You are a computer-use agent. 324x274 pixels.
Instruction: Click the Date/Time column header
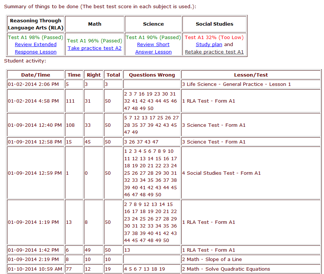36,75
